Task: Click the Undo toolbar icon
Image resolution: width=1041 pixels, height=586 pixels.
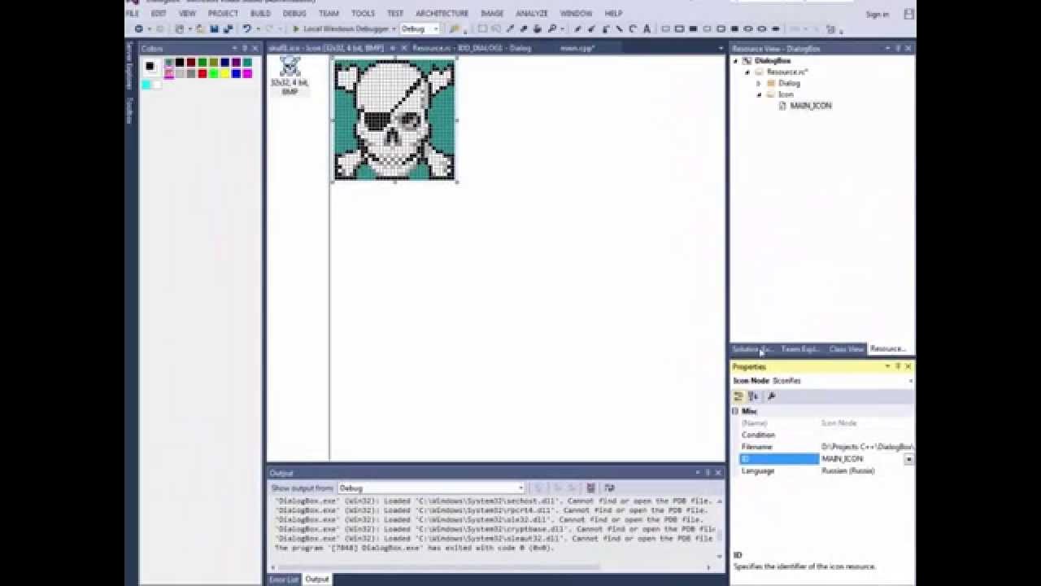Action: (246, 28)
